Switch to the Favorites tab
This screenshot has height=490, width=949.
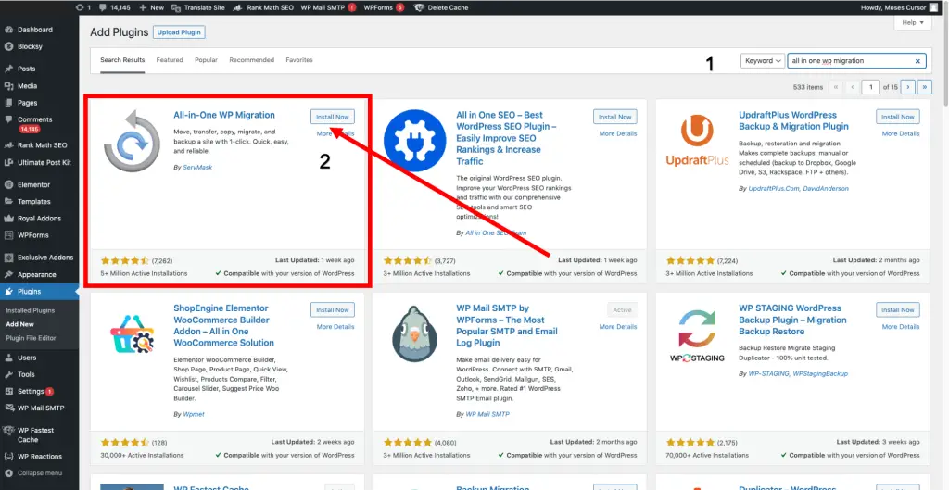click(x=299, y=60)
